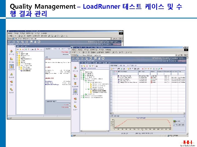The height and width of the screenshot is (147, 197).
Task: Click the Run Test Set button in grid toolbar
Action: coord(134,69)
